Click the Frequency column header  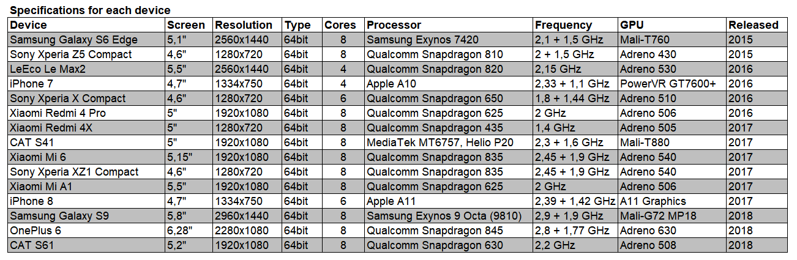coord(575,25)
